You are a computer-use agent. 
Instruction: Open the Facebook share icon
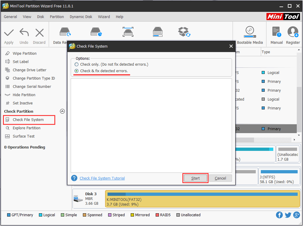pos(279,215)
